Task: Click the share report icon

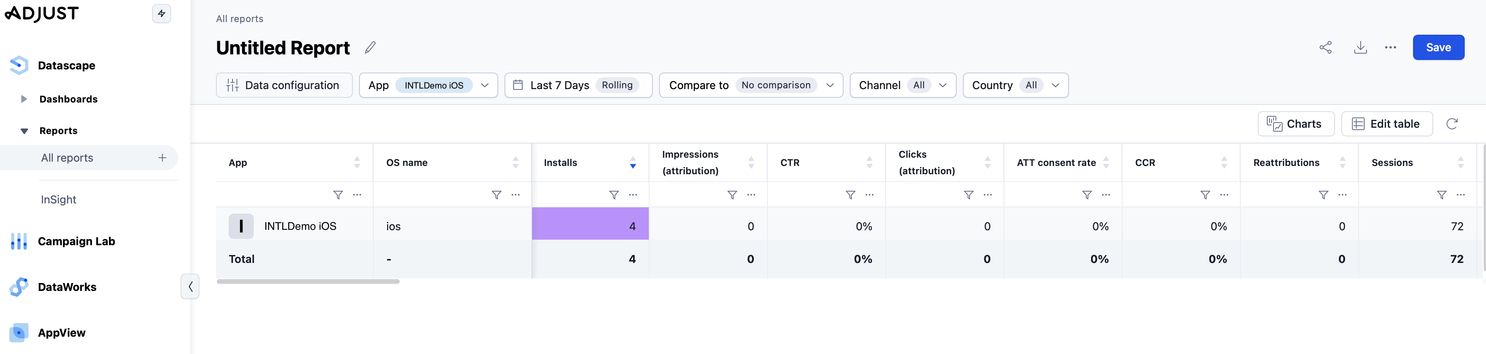Action: [1325, 48]
